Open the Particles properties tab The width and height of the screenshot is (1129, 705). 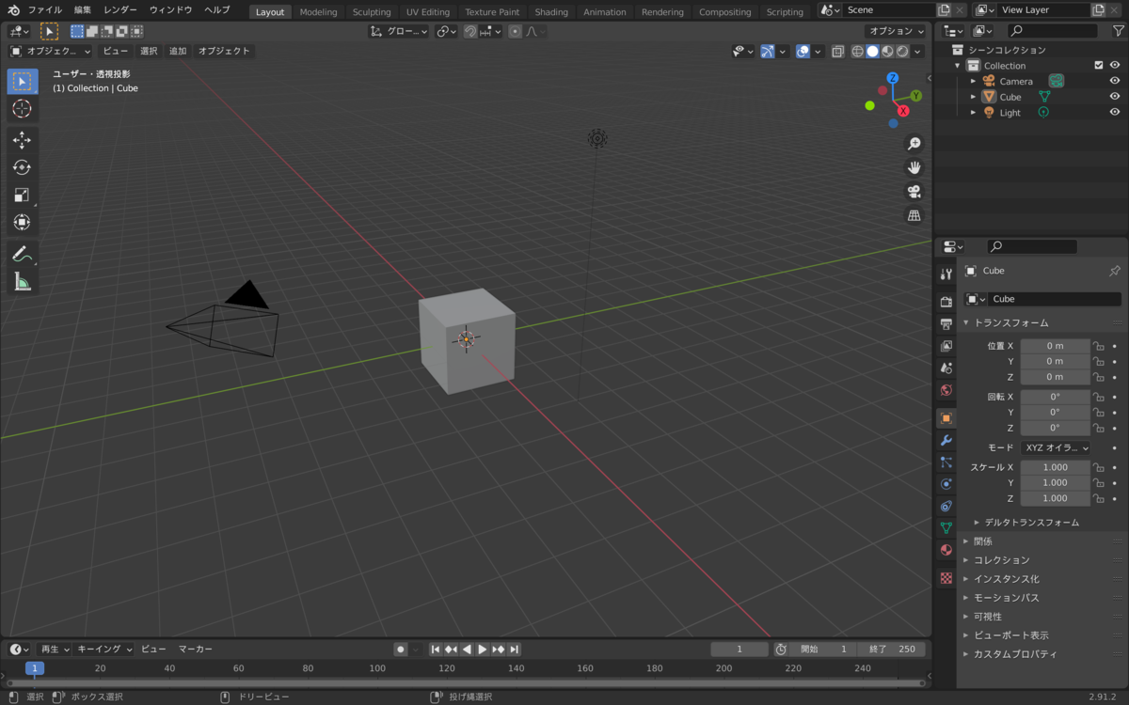point(946,462)
